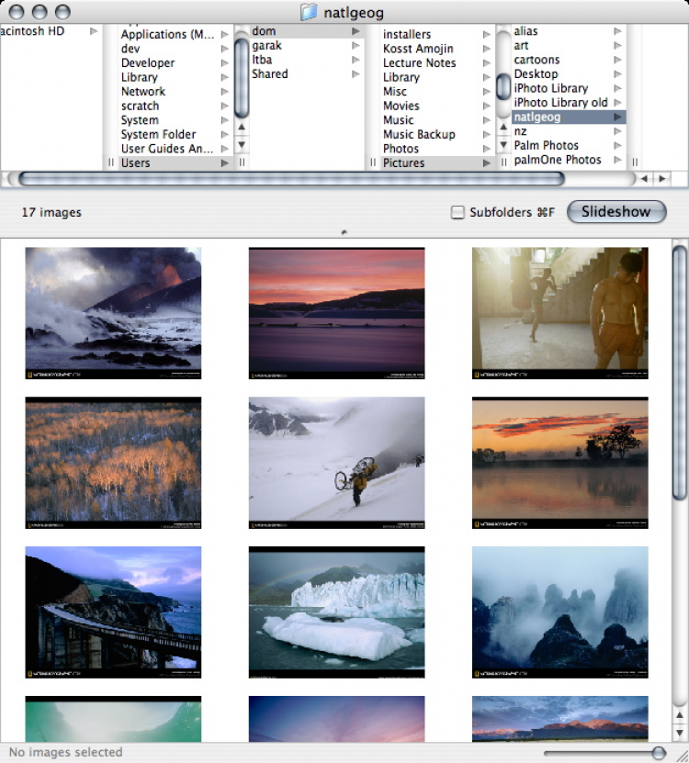Select the dom user folder

[x=306, y=31]
